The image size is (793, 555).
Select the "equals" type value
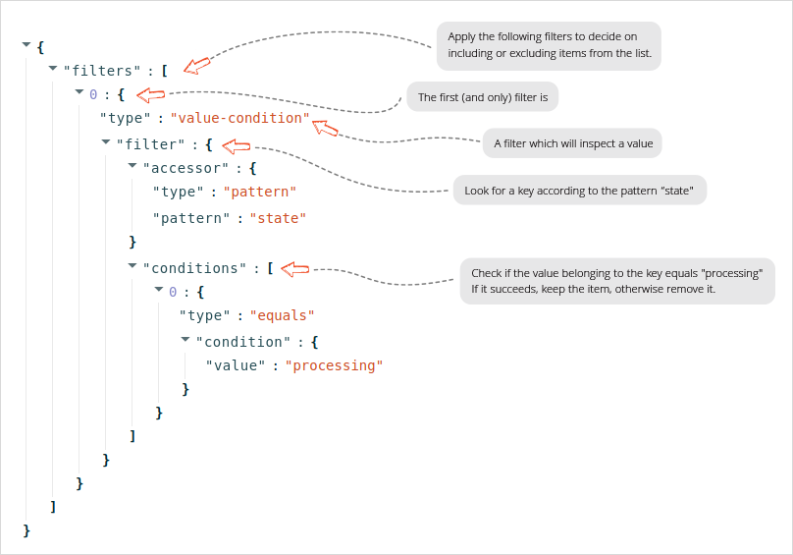pos(282,315)
